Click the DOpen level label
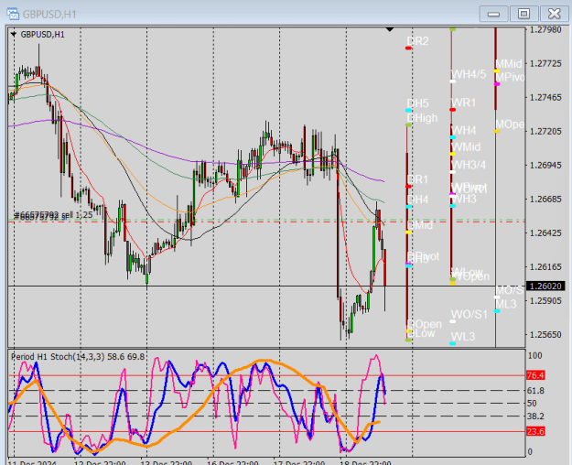 point(425,324)
